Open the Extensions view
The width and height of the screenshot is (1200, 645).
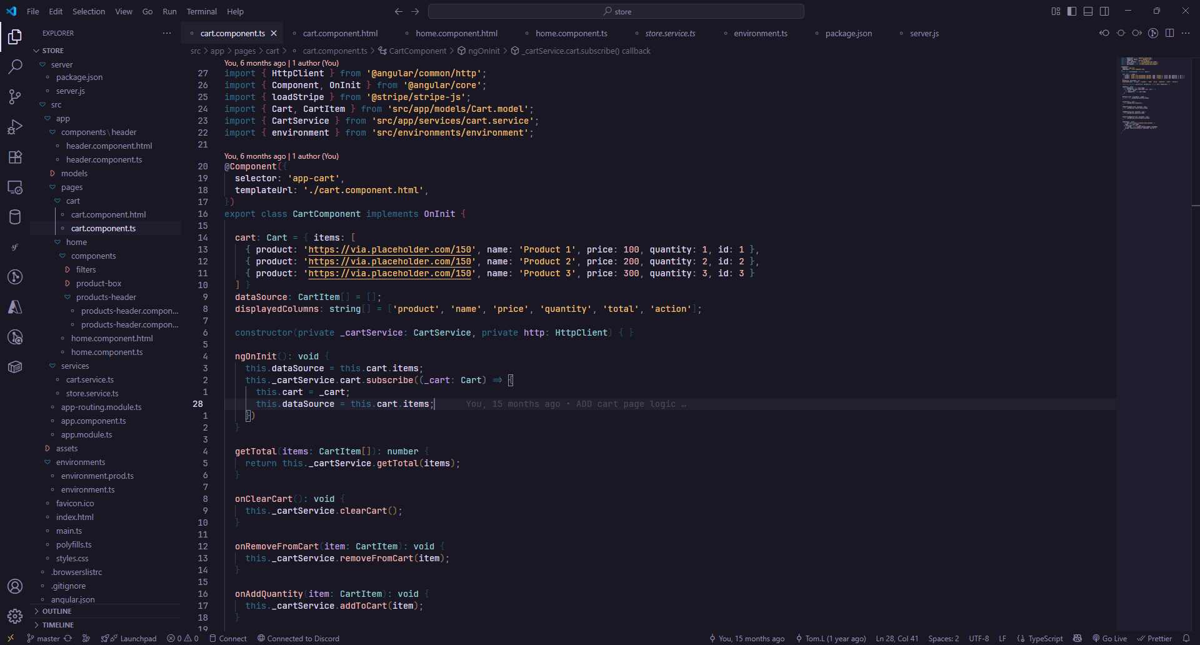[x=15, y=157]
